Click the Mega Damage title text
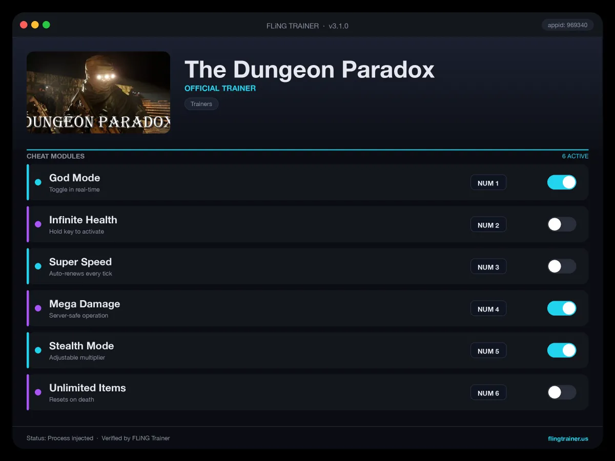Image resolution: width=615 pixels, height=461 pixels. point(85,304)
